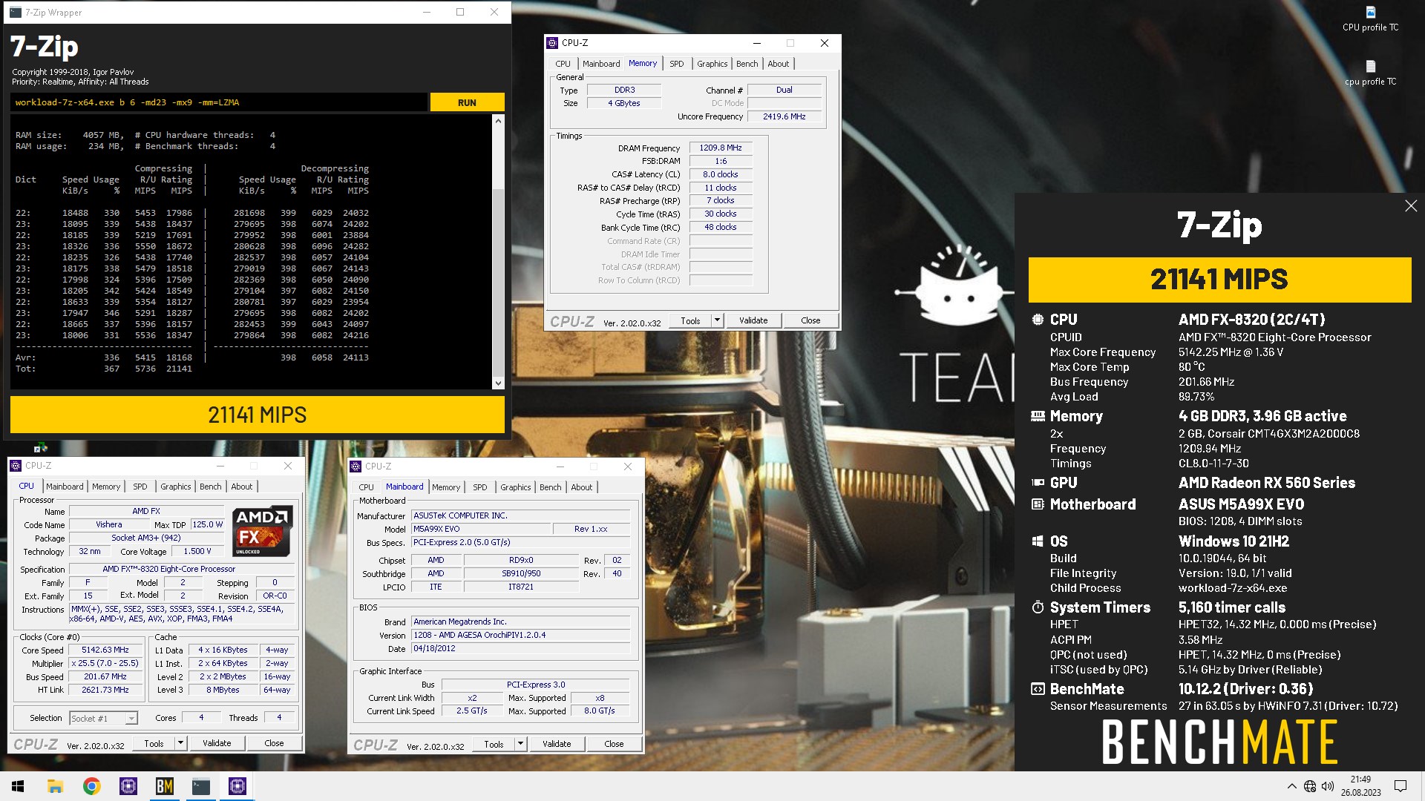Screen dimensions: 1425x801
Task: Click Tools button in processor CPU-Z window
Action: [154, 743]
